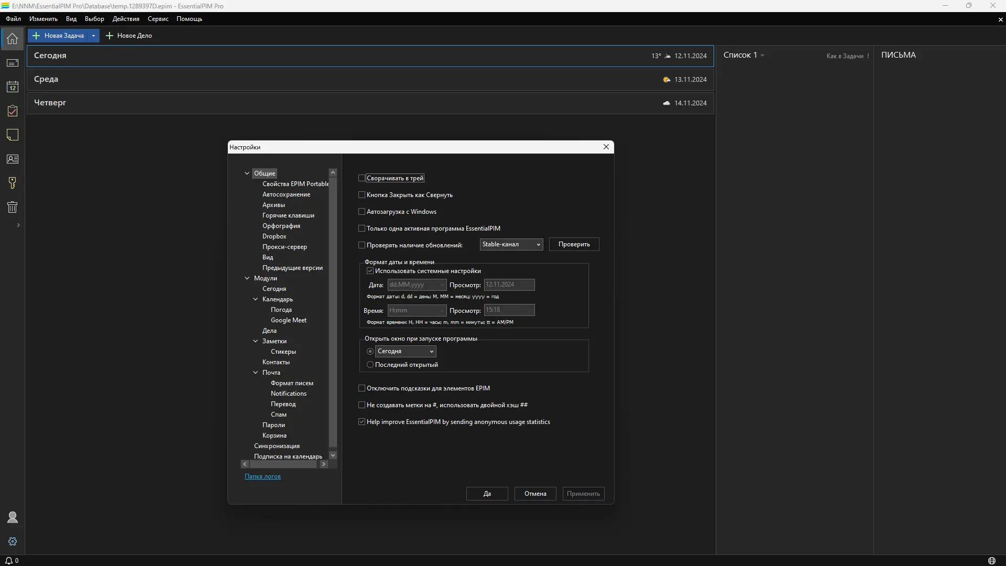Open the Calendar module icon in sidebar

click(x=13, y=87)
